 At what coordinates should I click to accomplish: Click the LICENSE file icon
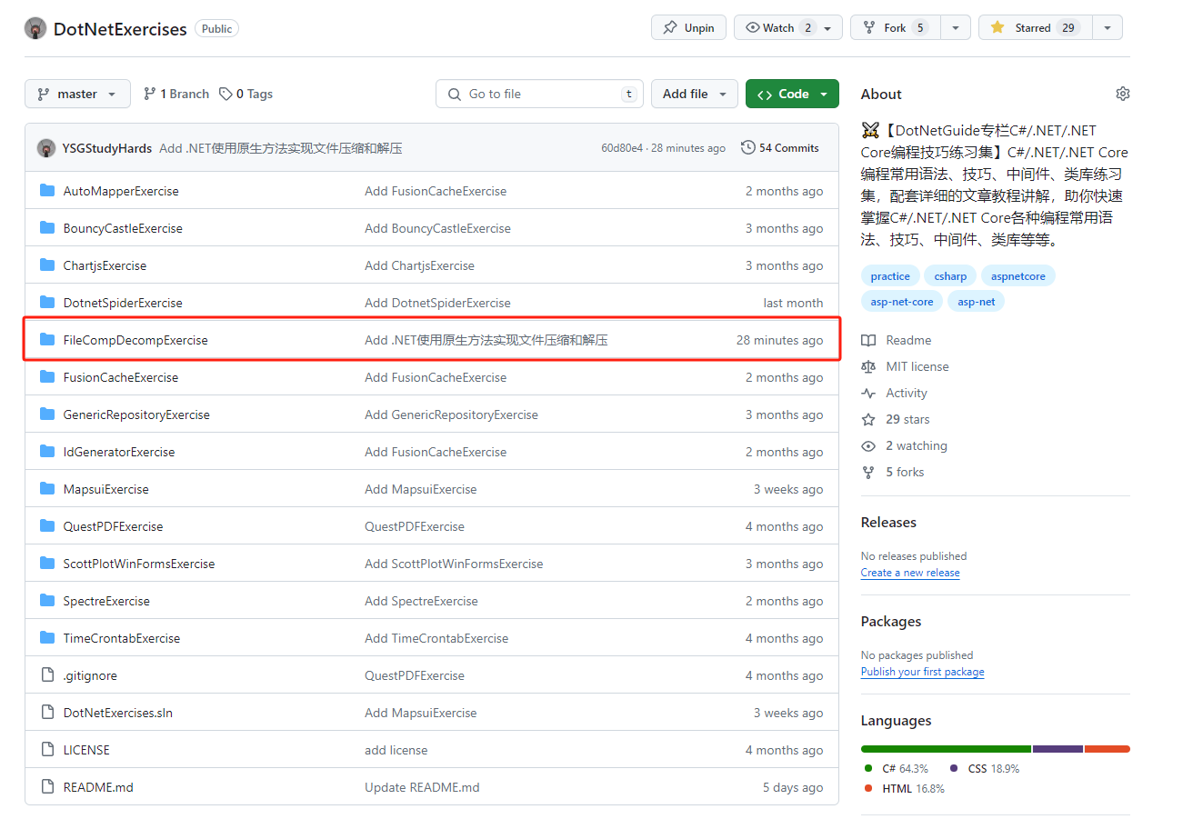click(x=47, y=750)
